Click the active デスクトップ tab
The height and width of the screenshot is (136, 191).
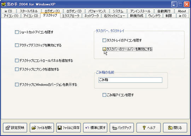pyautogui.click(x=50, y=15)
